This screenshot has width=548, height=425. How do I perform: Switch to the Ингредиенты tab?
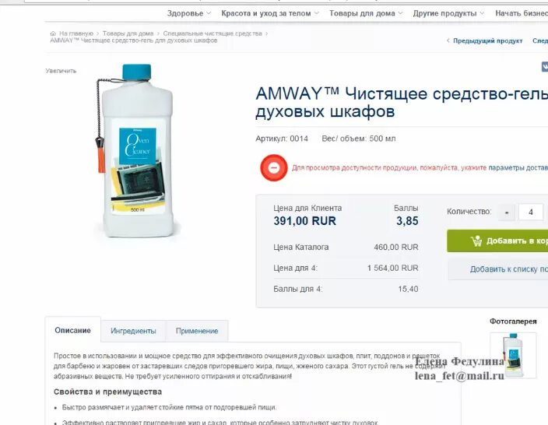[133, 331]
